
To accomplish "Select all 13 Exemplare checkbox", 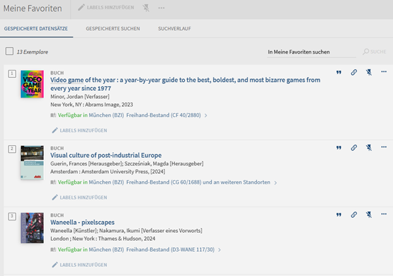I will coord(10,51).
